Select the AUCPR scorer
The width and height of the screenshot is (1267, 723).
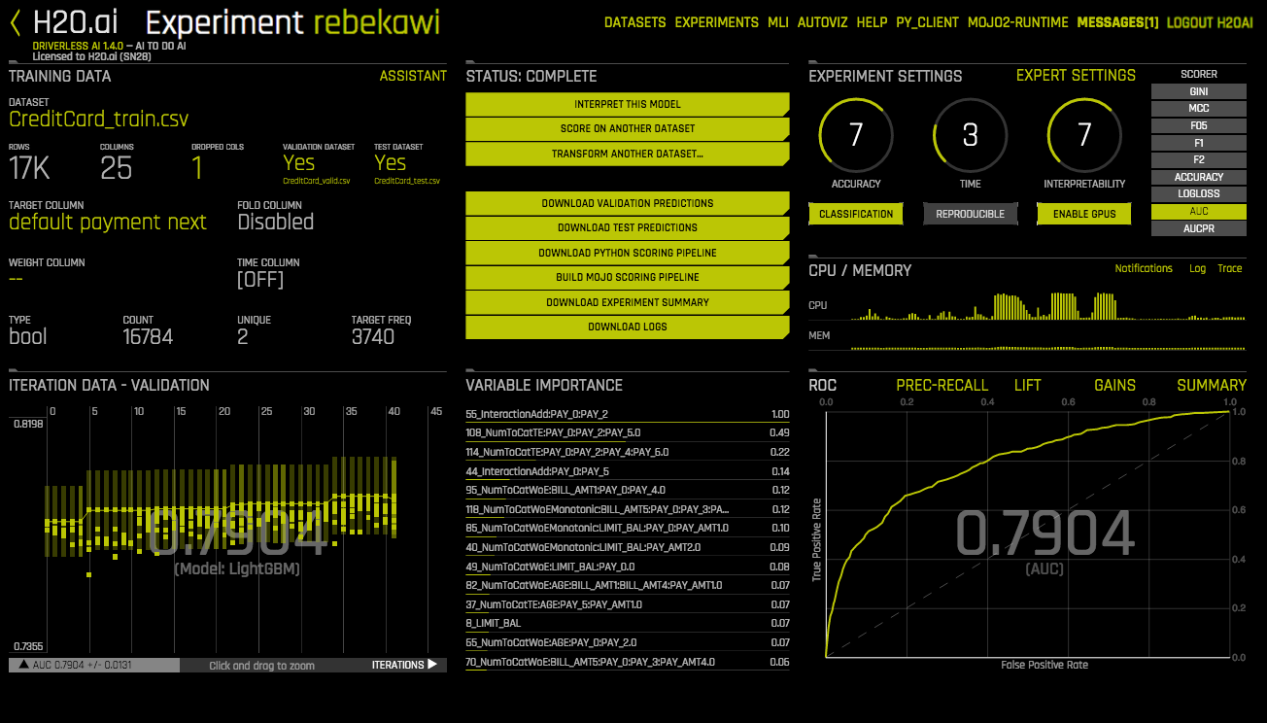tap(1199, 228)
